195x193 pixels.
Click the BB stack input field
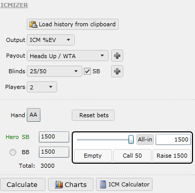(54, 152)
